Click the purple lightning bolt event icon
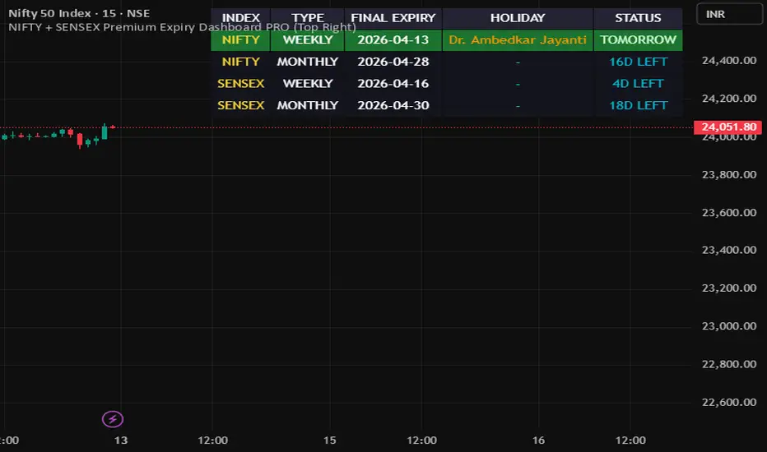Screen dimensions: 767x452 click(x=113, y=419)
